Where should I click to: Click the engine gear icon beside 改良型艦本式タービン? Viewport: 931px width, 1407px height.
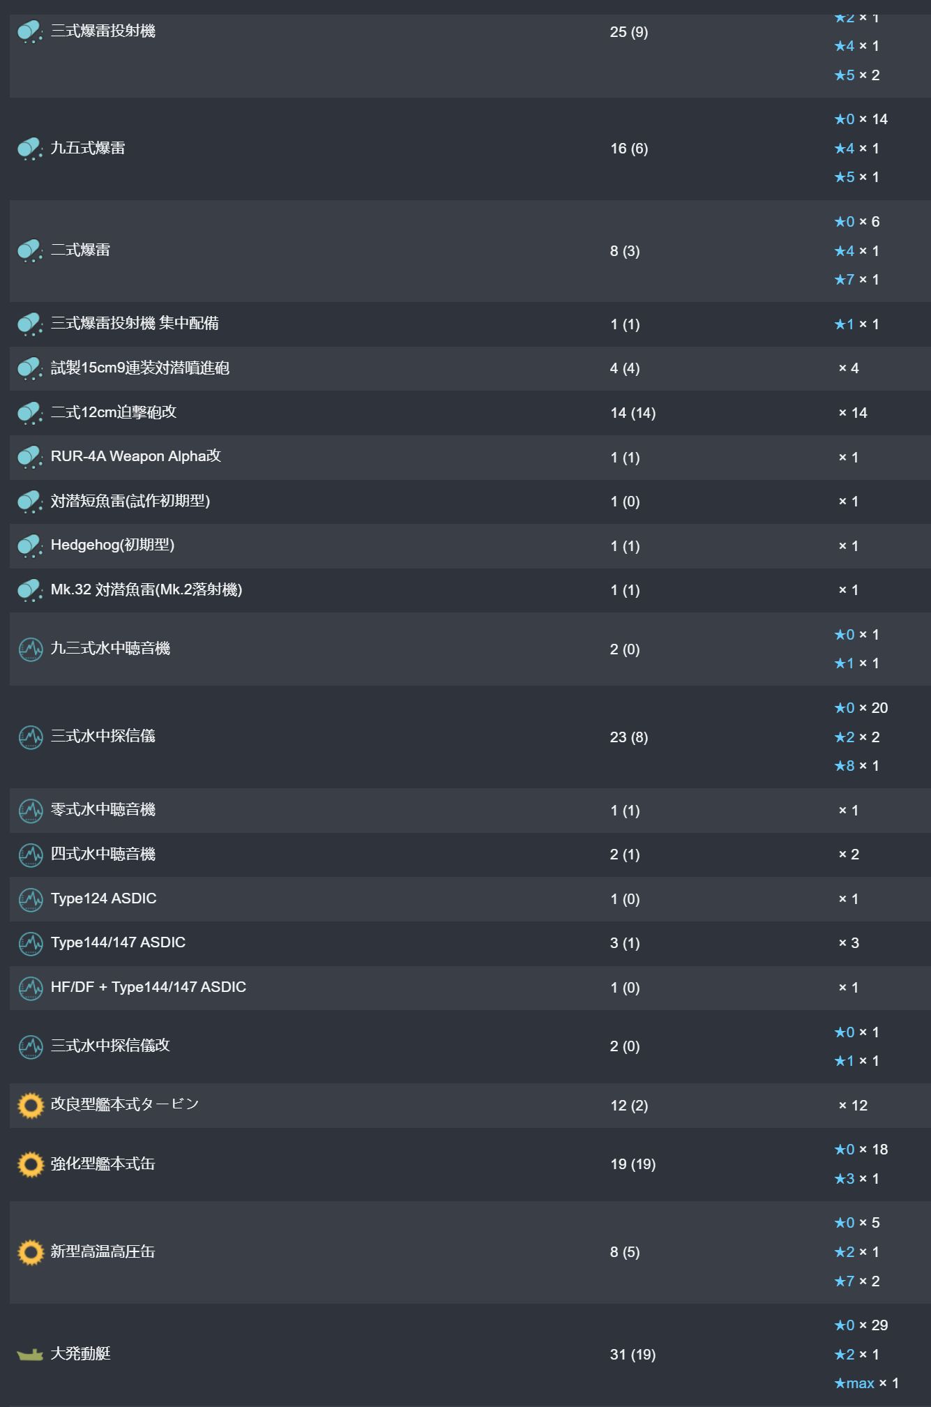pos(30,1105)
